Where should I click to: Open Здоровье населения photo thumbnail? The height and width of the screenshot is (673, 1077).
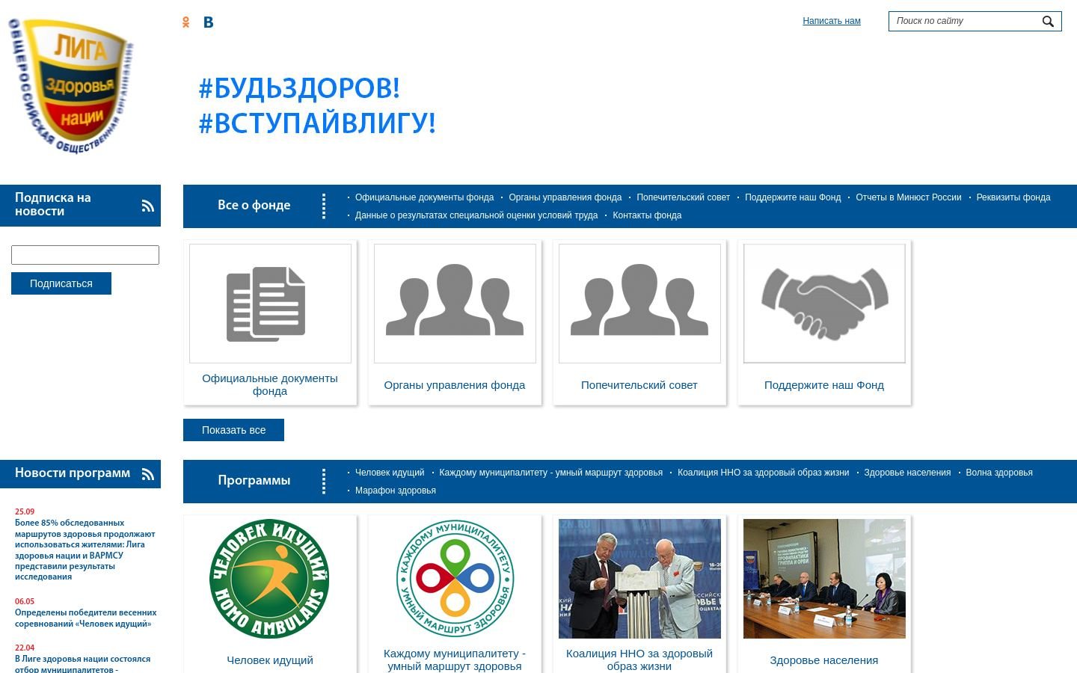[824, 579]
